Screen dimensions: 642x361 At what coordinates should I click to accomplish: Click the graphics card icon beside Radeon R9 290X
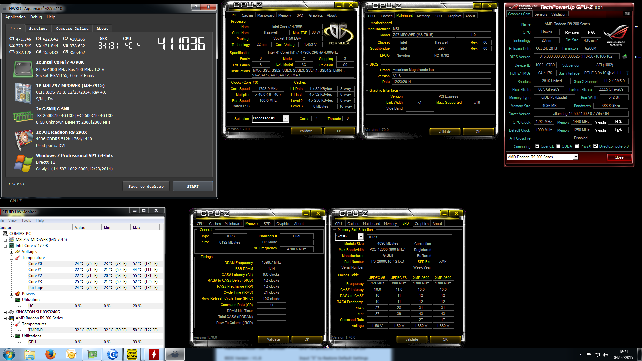23,139
